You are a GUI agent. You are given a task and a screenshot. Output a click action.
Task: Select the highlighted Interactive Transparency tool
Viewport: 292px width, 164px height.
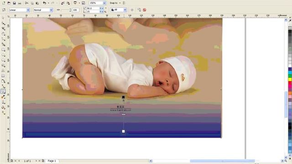pos(3,91)
